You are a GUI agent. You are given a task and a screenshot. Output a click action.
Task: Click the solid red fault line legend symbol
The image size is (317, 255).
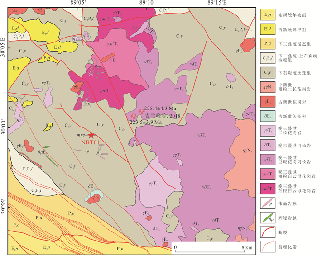268,232
